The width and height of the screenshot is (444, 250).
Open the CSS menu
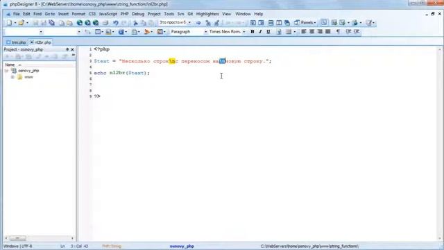(92, 14)
